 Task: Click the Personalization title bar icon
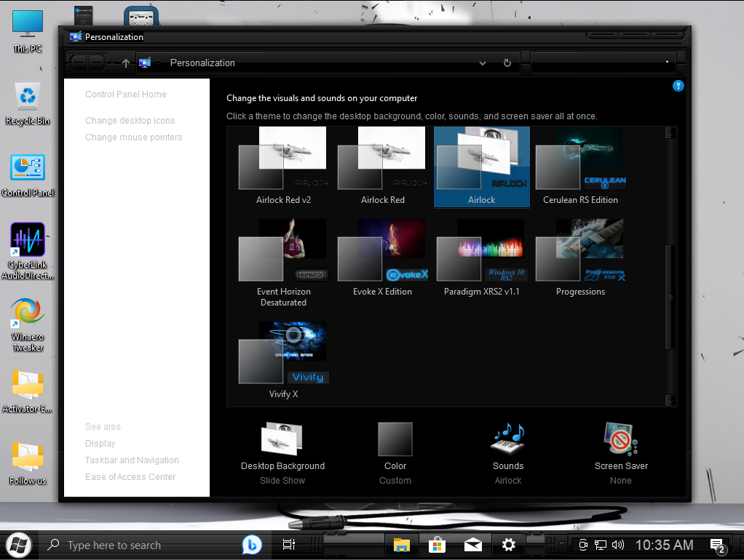[76, 36]
